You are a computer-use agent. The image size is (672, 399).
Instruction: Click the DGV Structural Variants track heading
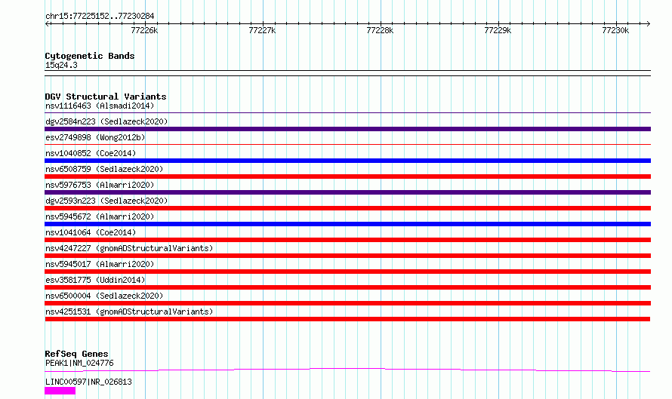click(x=106, y=97)
